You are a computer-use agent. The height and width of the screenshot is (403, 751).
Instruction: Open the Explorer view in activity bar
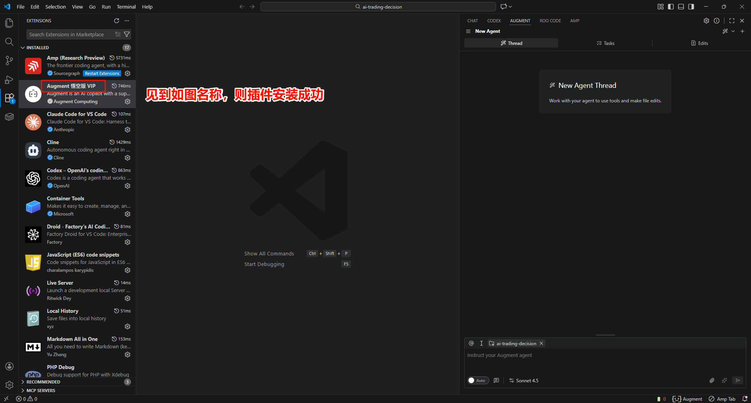[9, 23]
